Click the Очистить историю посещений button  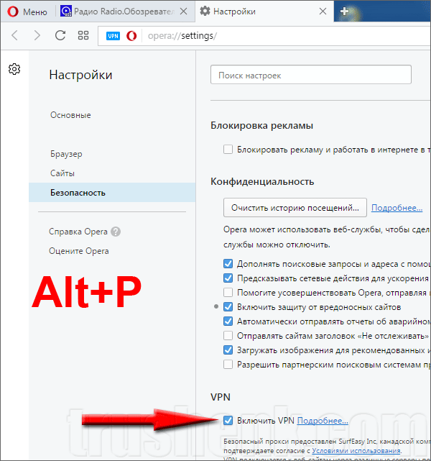pyautogui.click(x=295, y=208)
